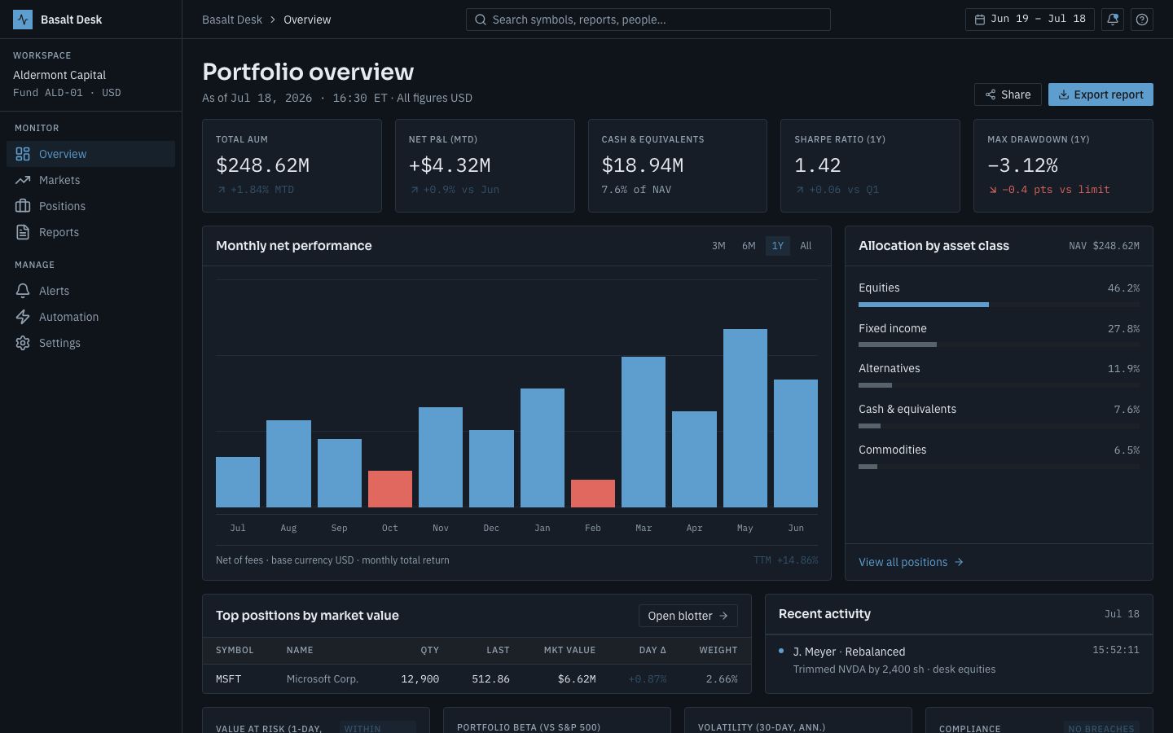Click the breadcrumb chevron after Basalt Desk

[273, 20]
